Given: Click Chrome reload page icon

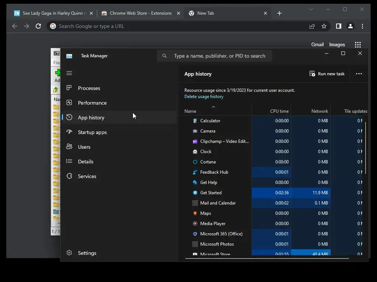Looking at the screenshot, I should [38, 26].
